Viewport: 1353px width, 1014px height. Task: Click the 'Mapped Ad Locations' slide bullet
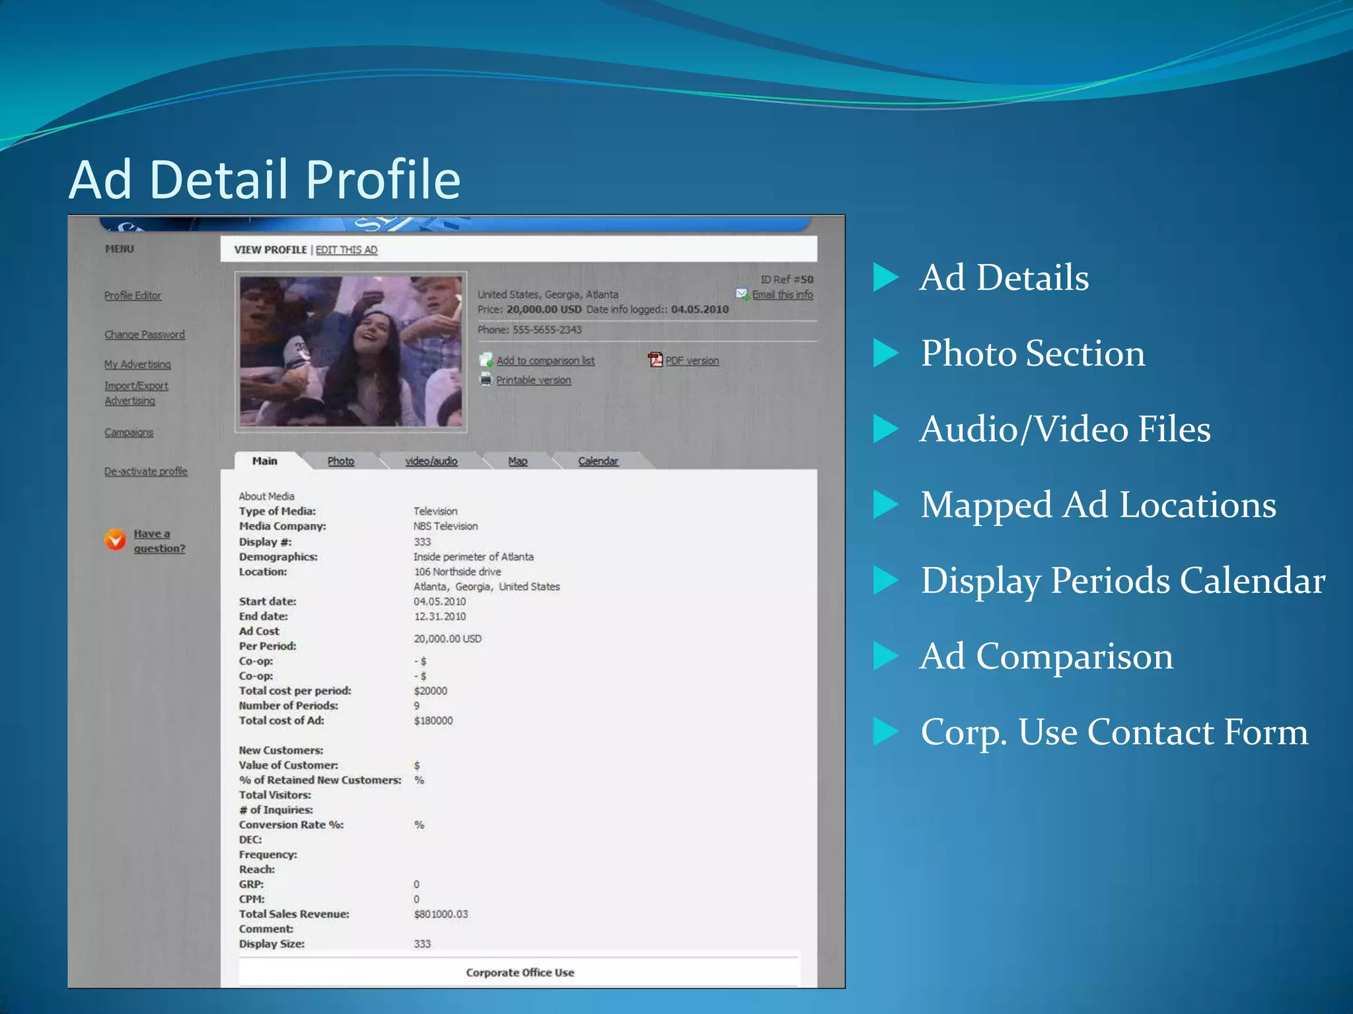click(1099, 505)
